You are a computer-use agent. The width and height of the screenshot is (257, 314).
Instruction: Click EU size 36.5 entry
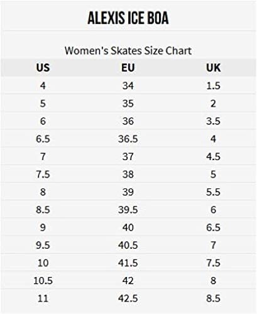point(128,139)
